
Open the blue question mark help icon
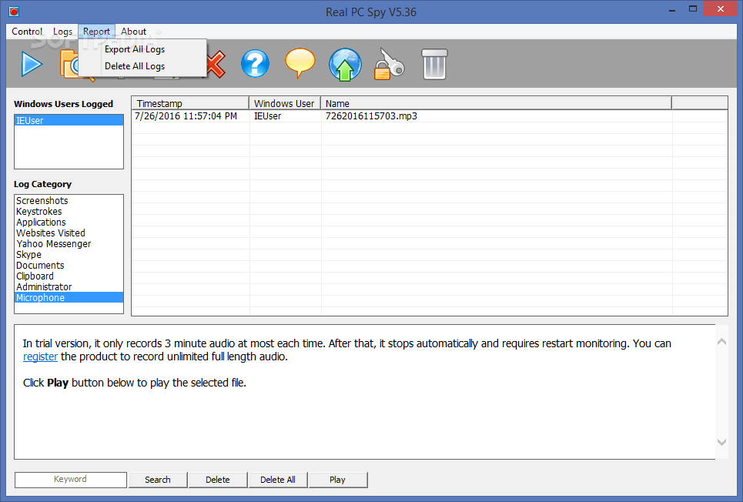coord(255,64)
